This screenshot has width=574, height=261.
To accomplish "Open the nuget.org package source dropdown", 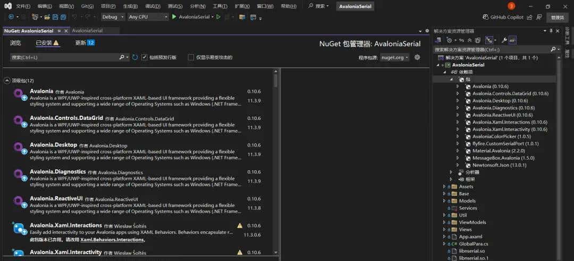I will click(x=394, y=57).
